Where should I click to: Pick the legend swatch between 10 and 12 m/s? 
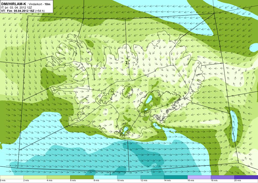click(x=129, y=177)
